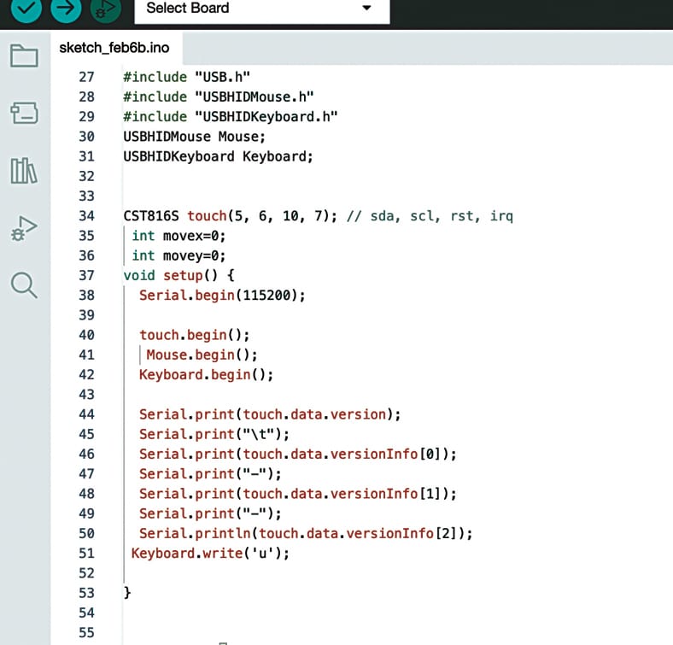Click line number 37 in the gutter

pos(86,275)
